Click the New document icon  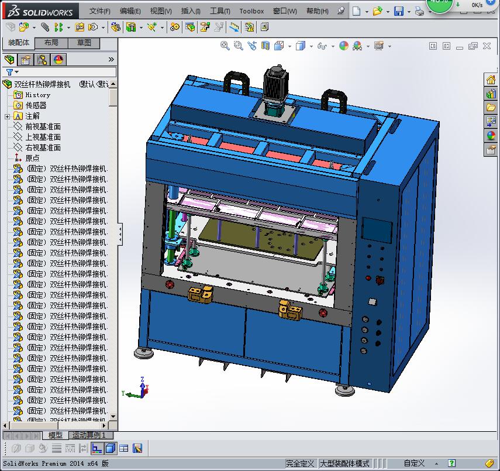357,12
